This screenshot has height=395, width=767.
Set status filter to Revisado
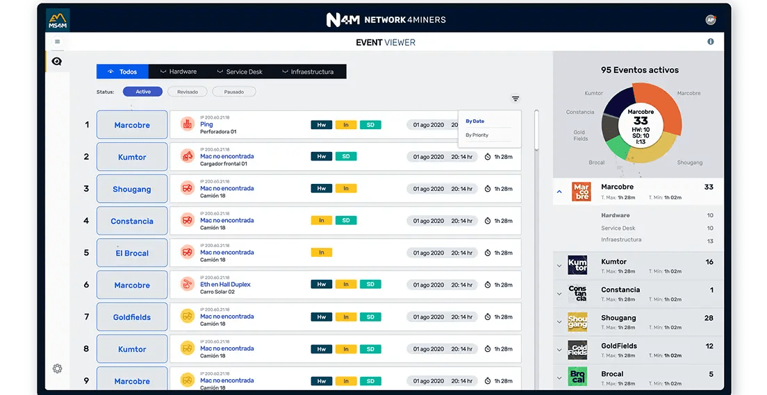tap(188, 92)
